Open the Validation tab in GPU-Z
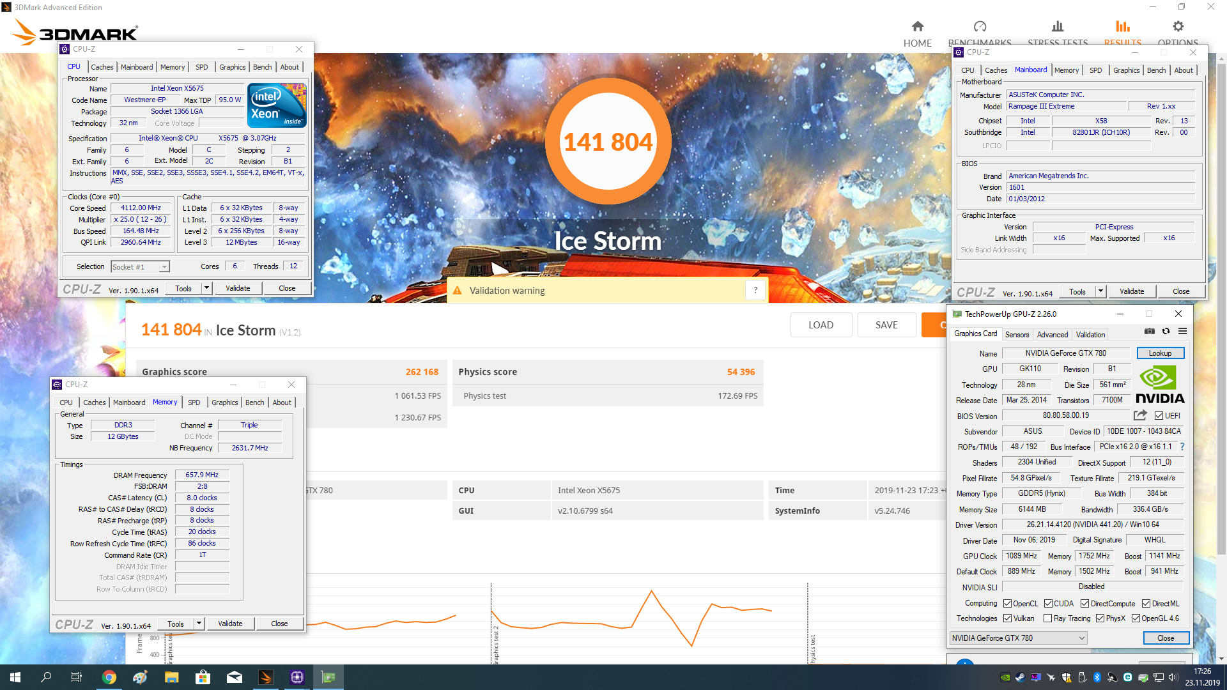The height and width of the screenshot is (690, 1227). click(1090, 335)
